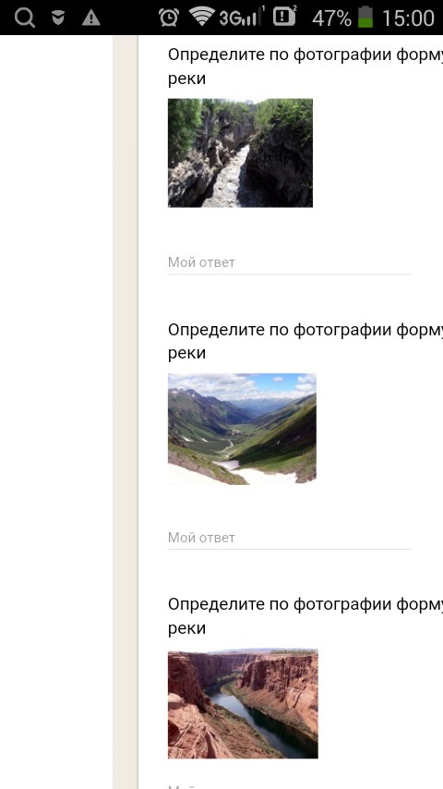Tap the 15:00 clock in status bar
The height and width of the screenshot is (789, 443).
[x=408, y=18]
